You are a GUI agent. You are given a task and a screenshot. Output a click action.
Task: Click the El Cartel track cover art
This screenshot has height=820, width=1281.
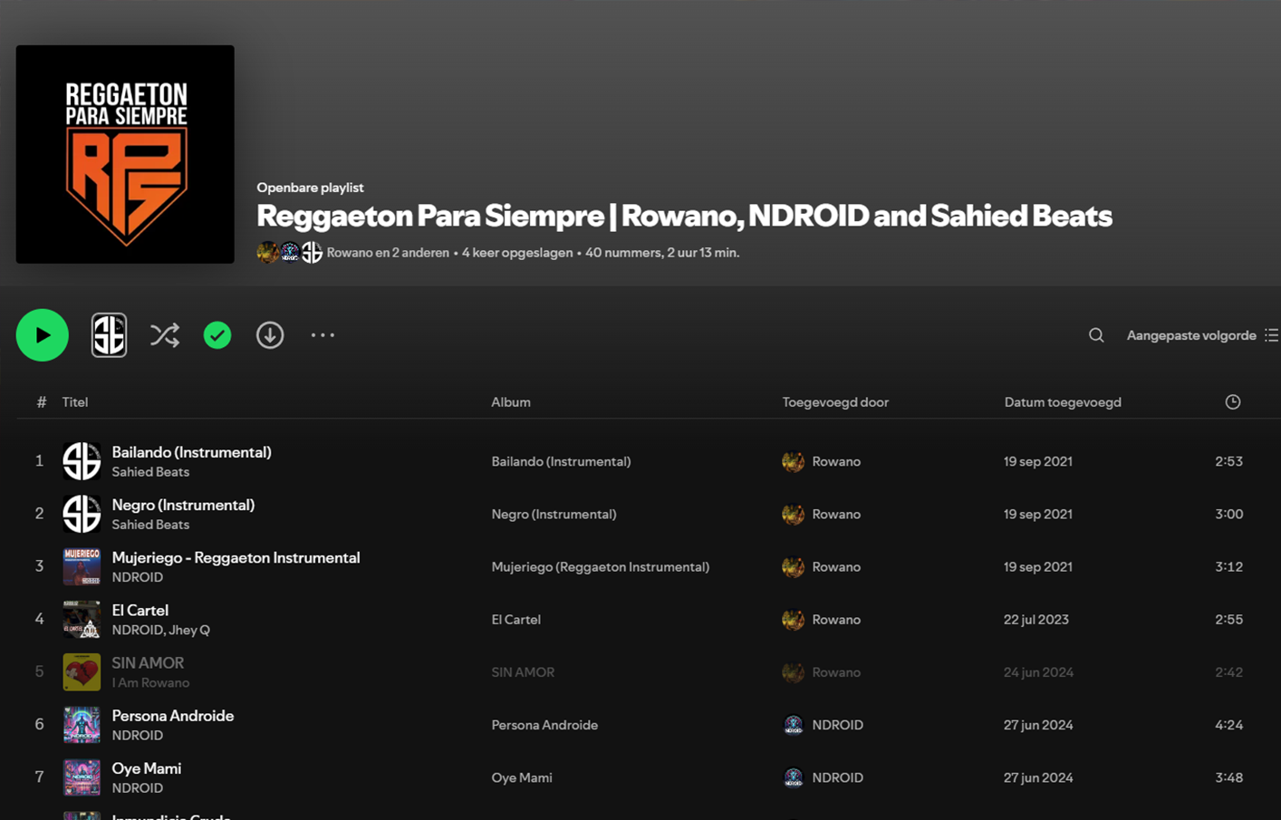(82, 619)
